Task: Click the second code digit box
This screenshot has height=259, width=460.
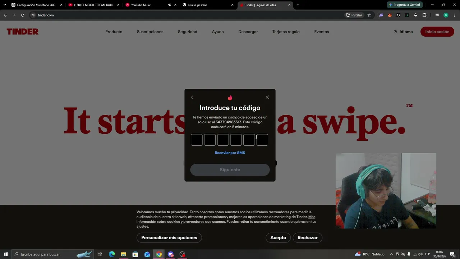Action: [x=210, y=140]
